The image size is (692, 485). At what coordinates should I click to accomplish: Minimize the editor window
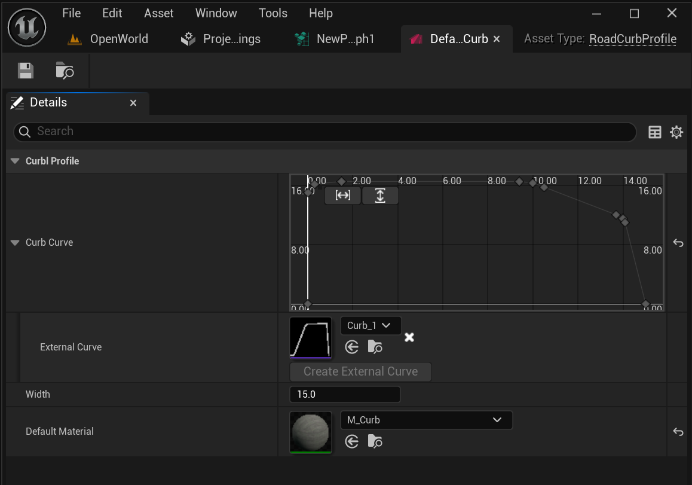596,14
